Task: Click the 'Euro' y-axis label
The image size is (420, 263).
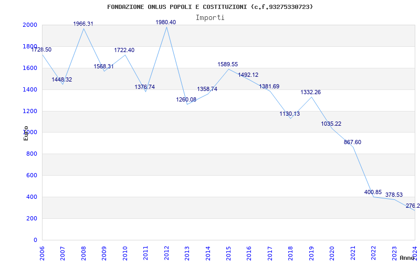Action: tap(26, 134)
